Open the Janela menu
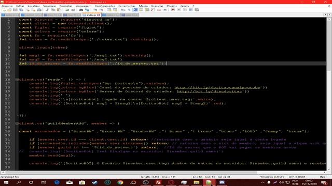The image size is (332, 186). tap(185, 6)
